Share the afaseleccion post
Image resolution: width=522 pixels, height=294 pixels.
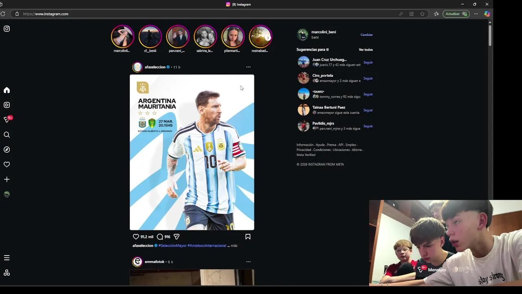[177, 236]
